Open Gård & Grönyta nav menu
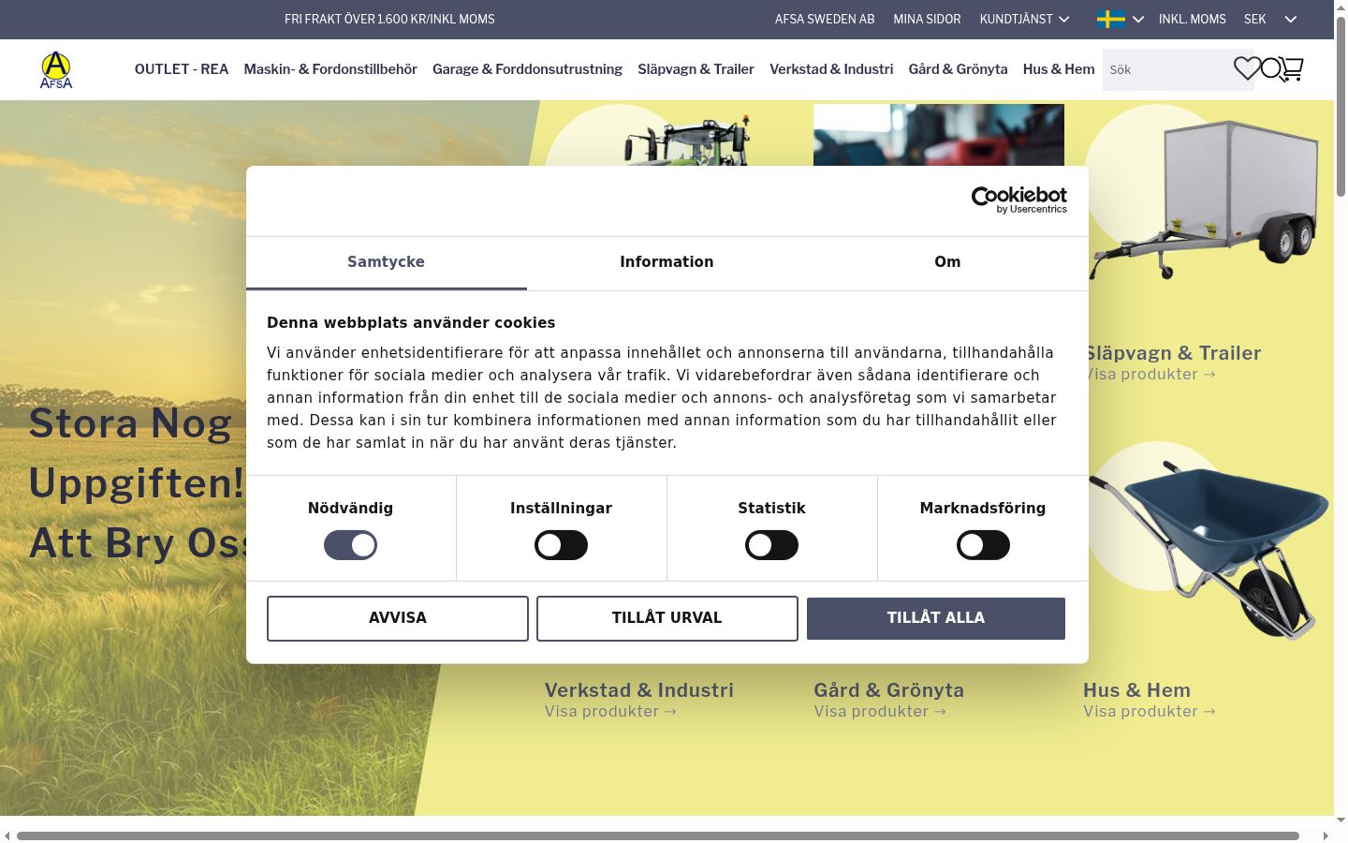Viewport: 1348px width, 843px height. point(958,69)
